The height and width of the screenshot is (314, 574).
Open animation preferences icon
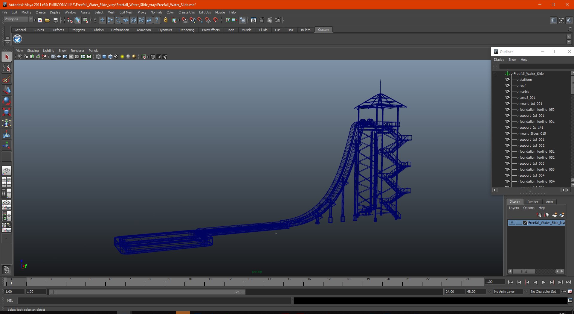(x=570, y=292)
